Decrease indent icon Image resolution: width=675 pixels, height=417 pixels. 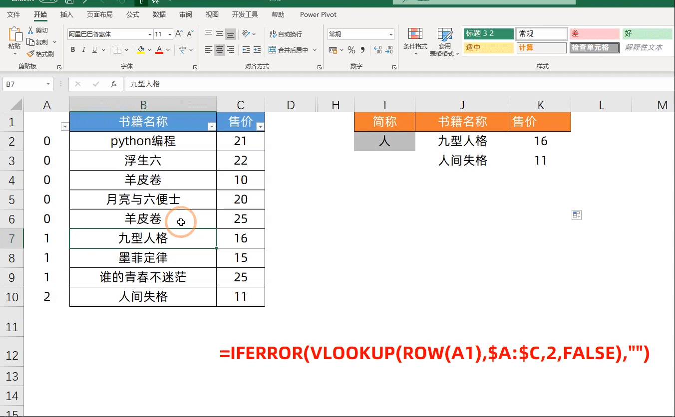[x=246, y=50]
